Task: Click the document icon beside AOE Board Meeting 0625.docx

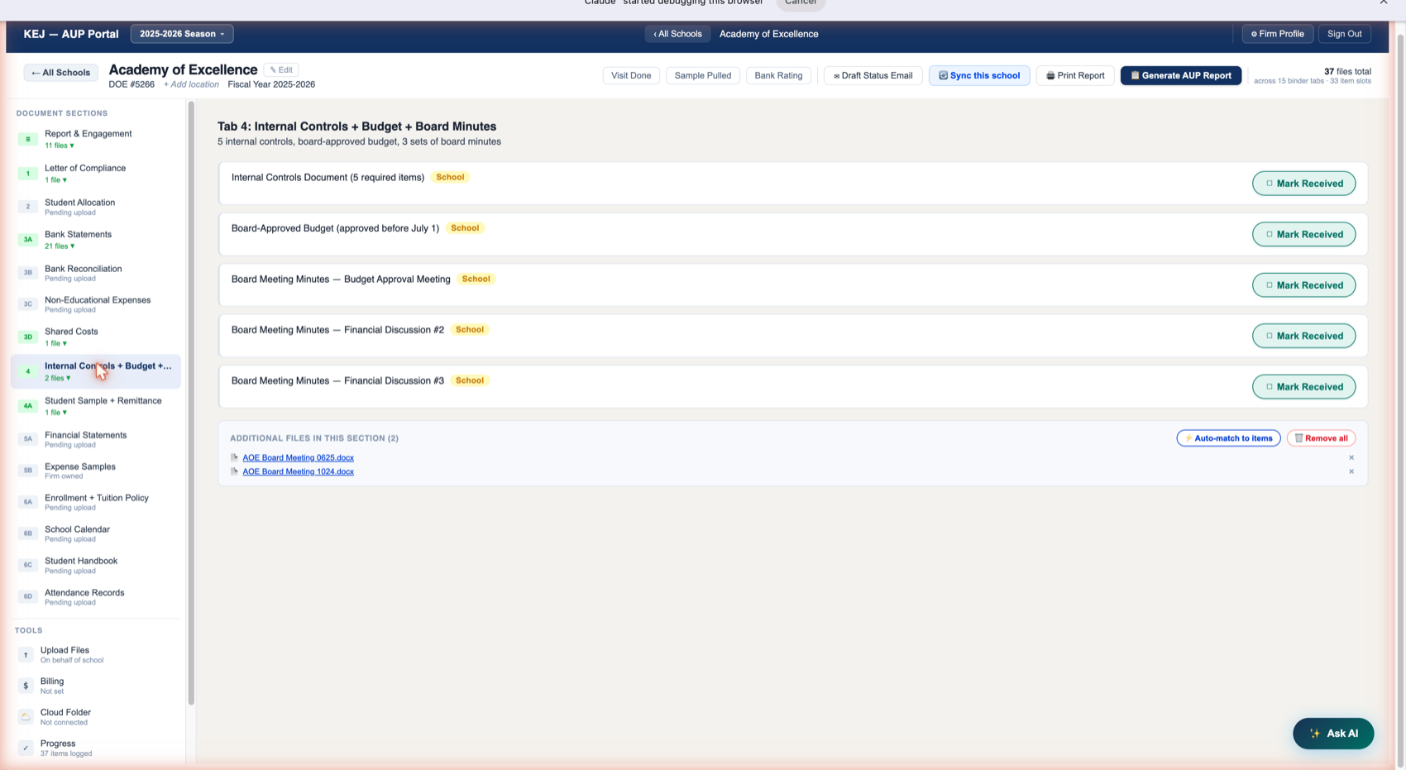Action: point(234,457)
